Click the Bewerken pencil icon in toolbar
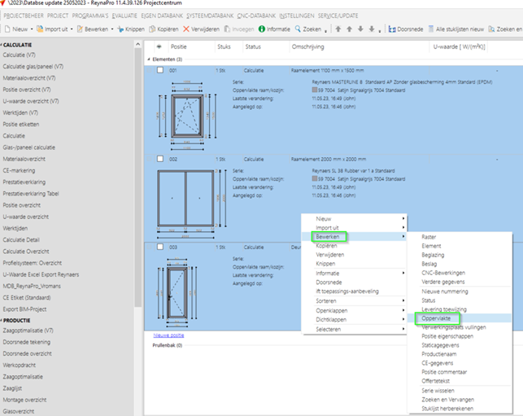 [x=80, y=29]
